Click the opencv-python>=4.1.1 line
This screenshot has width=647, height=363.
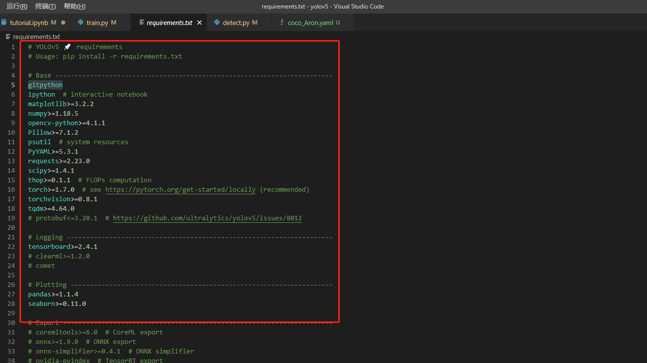click(x=67, y=123)
